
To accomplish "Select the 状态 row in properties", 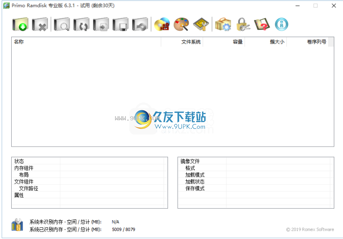I will pyautogui.click(x=90, y=161).
